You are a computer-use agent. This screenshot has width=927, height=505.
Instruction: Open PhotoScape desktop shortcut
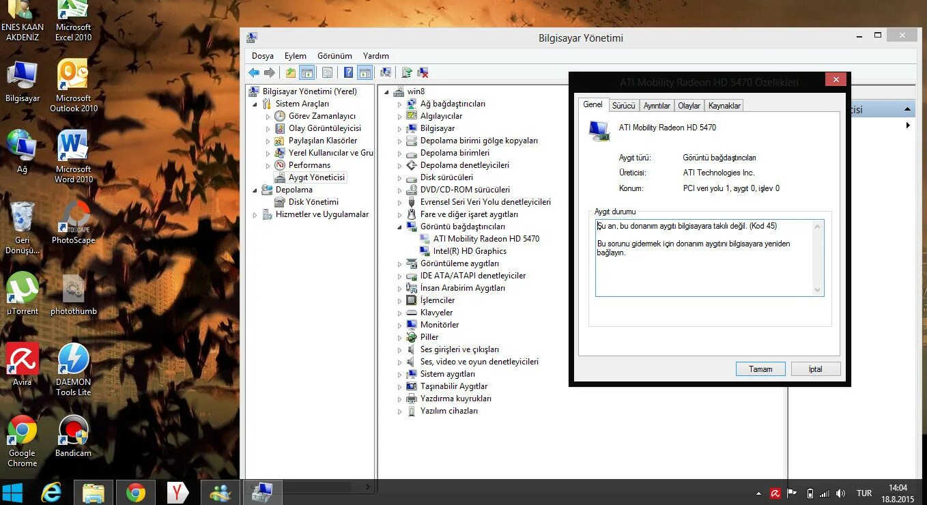coord(74,222)
